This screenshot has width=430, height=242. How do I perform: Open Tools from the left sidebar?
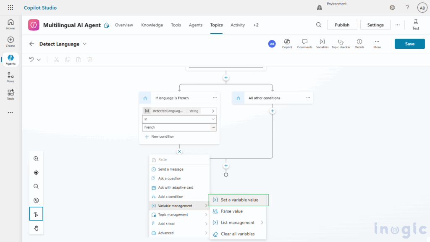[x=10, y=95]
